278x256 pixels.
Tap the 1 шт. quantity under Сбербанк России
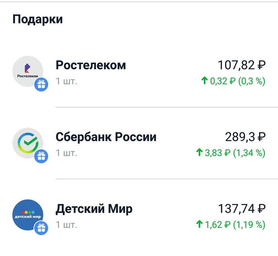(66, 153)
